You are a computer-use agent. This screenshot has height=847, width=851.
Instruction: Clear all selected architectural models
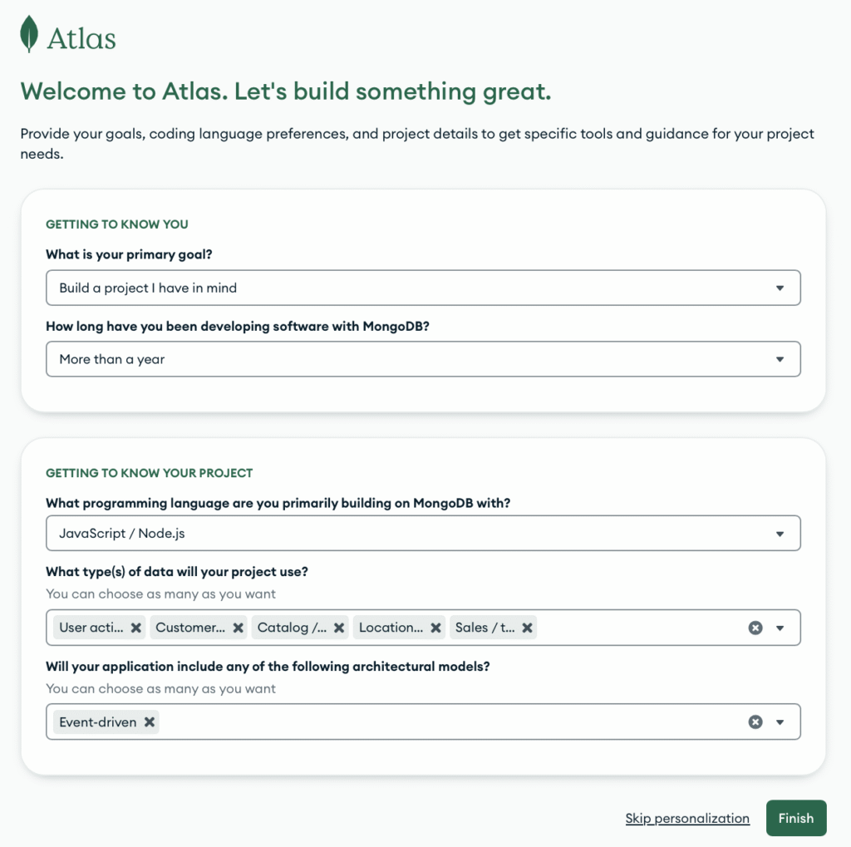point(755,722)
